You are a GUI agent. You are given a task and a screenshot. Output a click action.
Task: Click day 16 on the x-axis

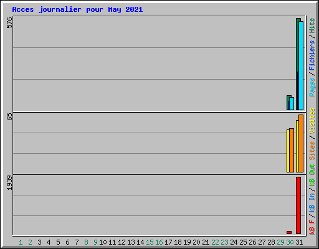(x=159, y=242)
